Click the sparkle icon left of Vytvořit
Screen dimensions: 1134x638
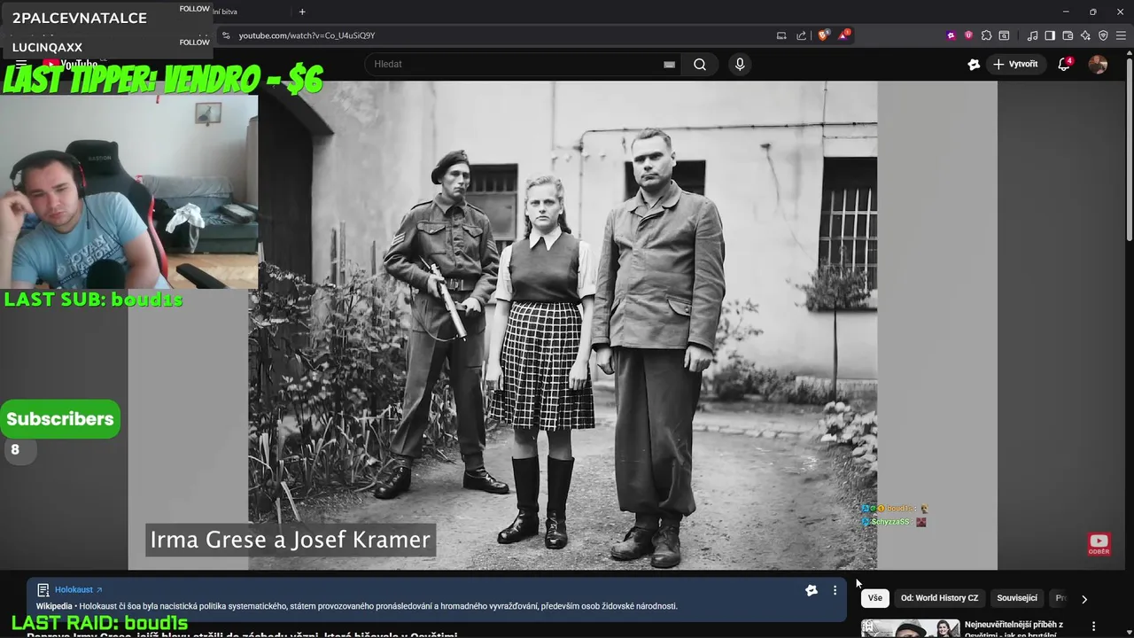pos(974,64)
